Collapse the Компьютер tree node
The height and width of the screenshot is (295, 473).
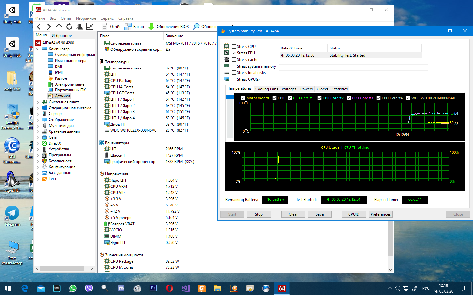tap(38, 49)
